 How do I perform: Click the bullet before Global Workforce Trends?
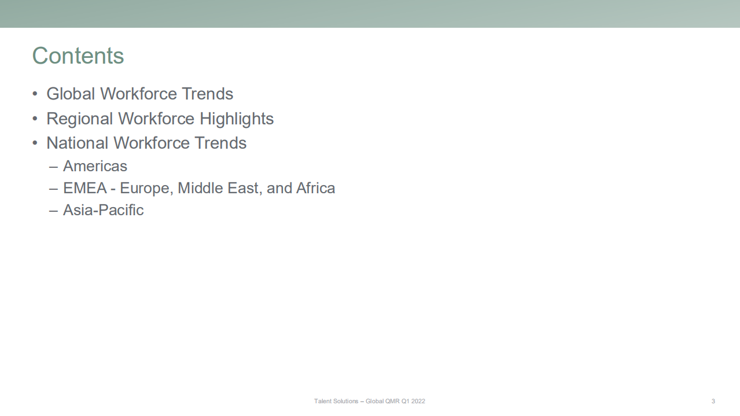tap(35, 94)
